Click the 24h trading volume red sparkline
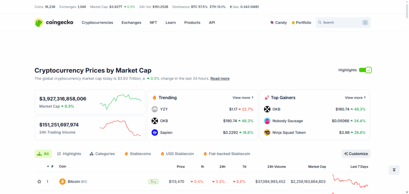Image resolution: width=409 pixels, height=194 pixels. 120,128
